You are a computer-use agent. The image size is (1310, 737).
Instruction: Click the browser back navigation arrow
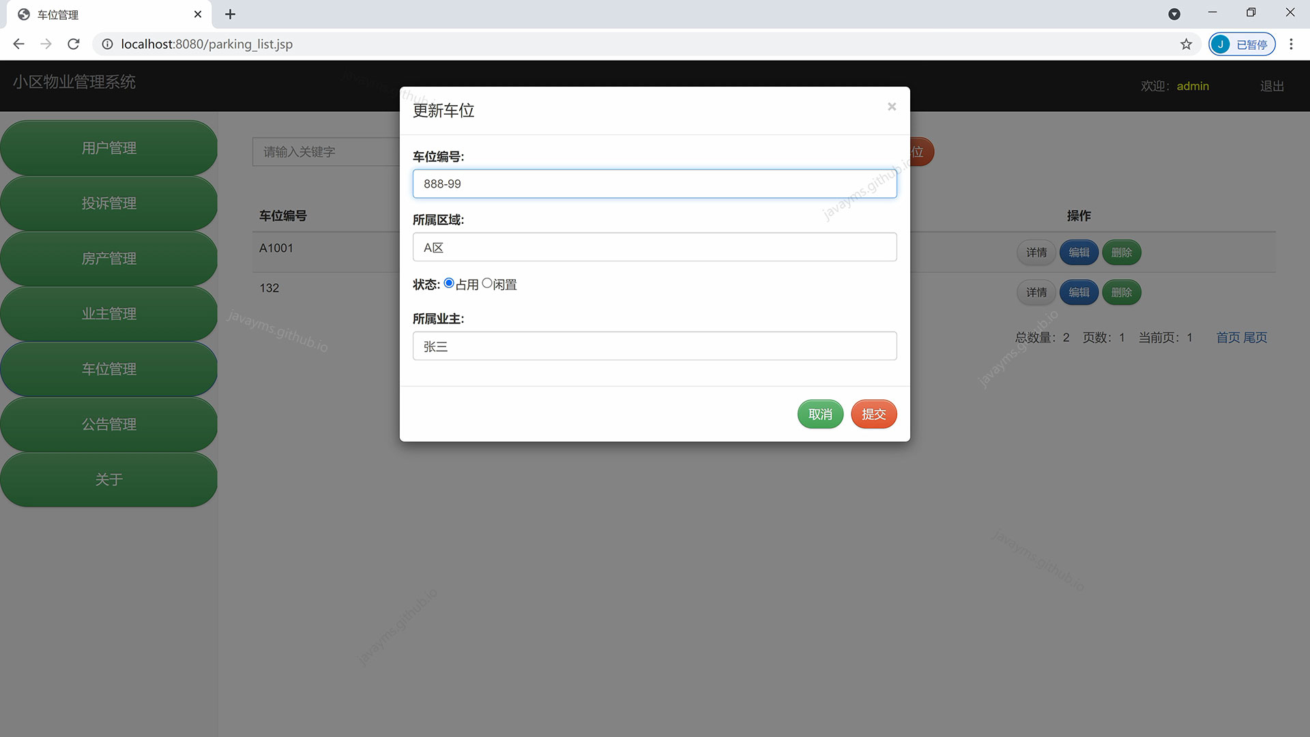coord(18,44)
